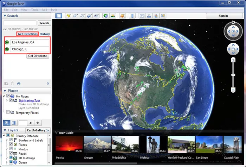
Task: Open the Ruler tool
Action: [x=132, y=16]
